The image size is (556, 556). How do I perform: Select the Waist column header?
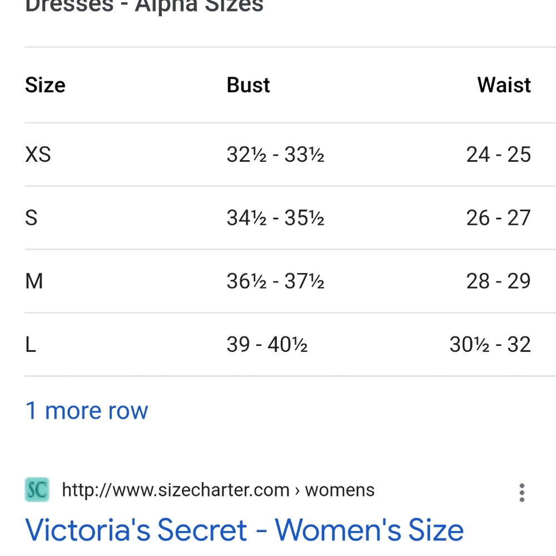504,85
